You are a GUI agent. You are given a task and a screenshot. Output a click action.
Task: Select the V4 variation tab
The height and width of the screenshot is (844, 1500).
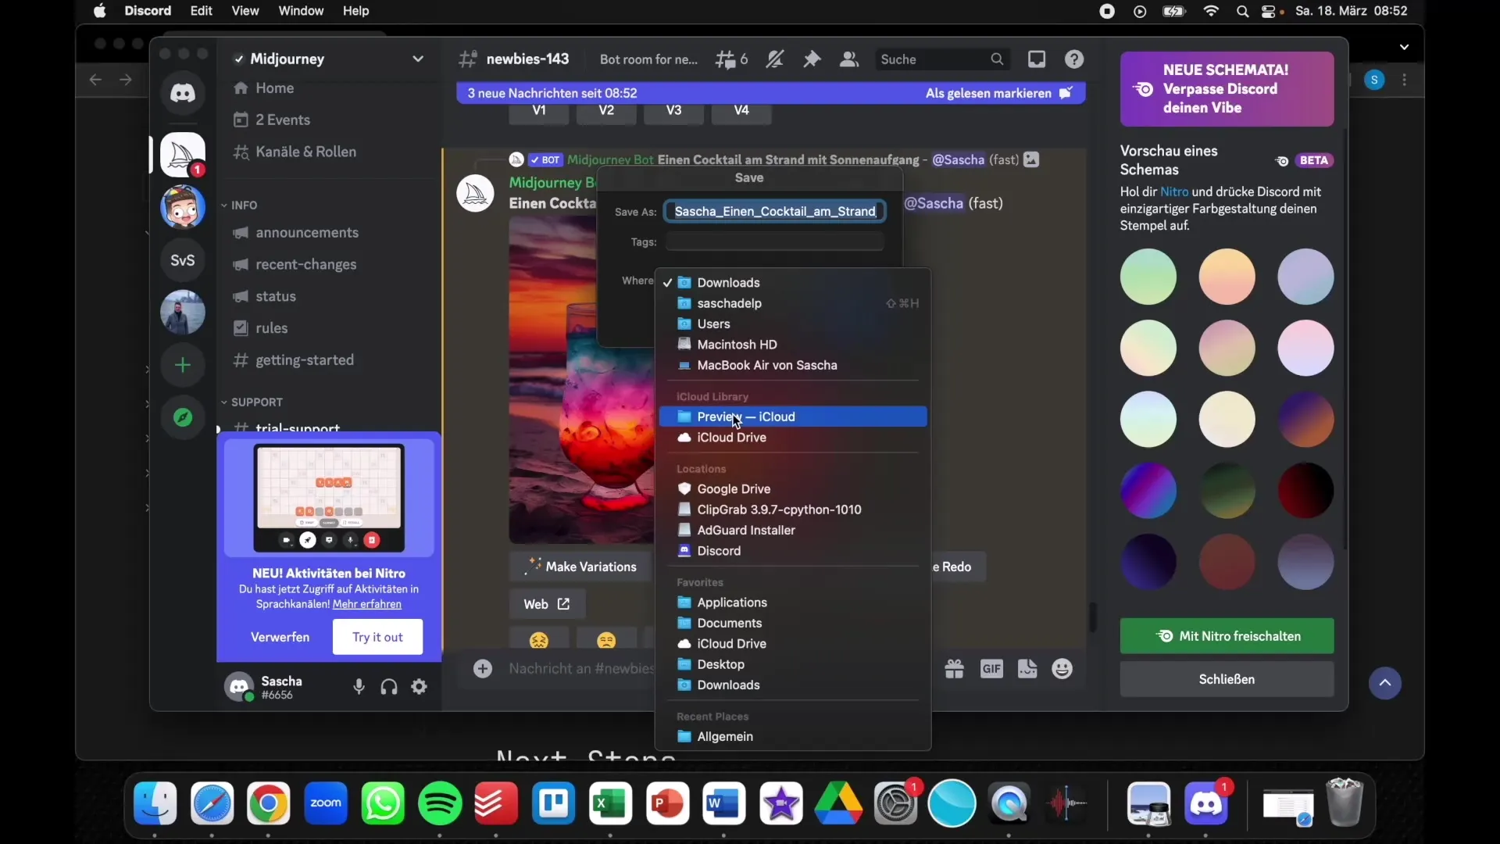point(741,110)
